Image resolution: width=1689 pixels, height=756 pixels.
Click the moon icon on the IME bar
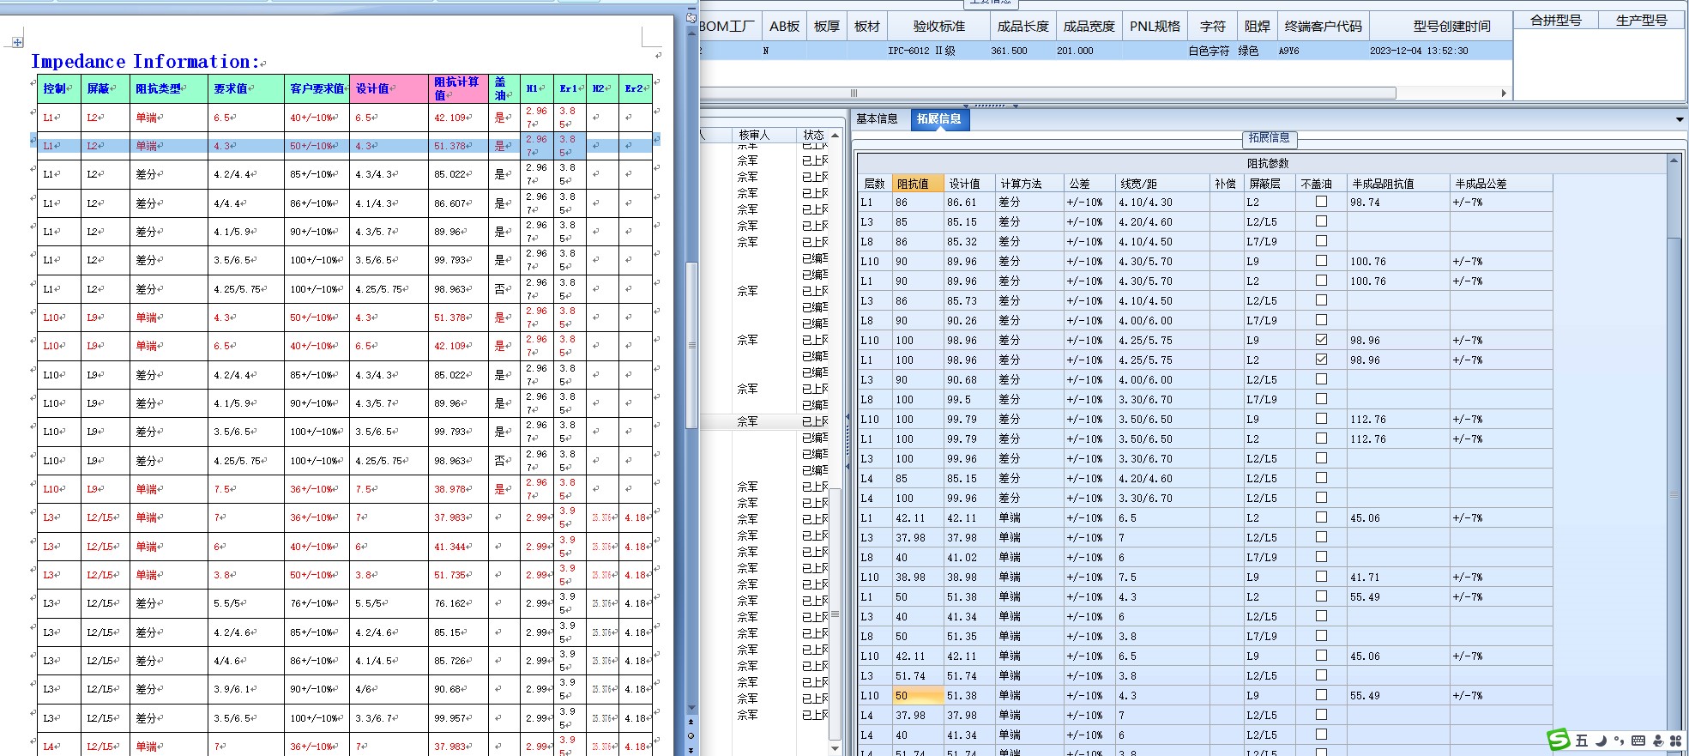pos(1601,741)
